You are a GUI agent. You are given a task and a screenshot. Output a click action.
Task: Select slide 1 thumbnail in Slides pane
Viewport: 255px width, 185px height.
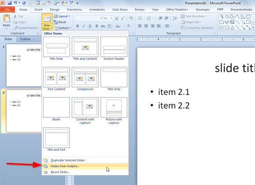24,65
